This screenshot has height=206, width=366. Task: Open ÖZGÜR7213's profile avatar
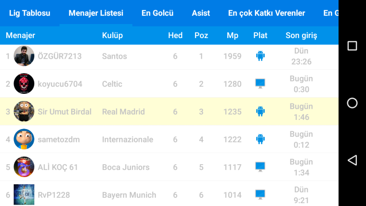(24, 56)
